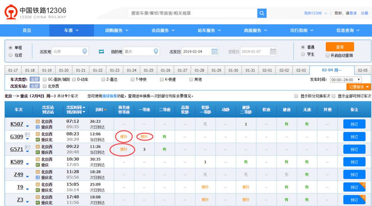Check the D-动车 train type filter
Image resolution: width=372 pixels, height=206 pixels.
74,79
